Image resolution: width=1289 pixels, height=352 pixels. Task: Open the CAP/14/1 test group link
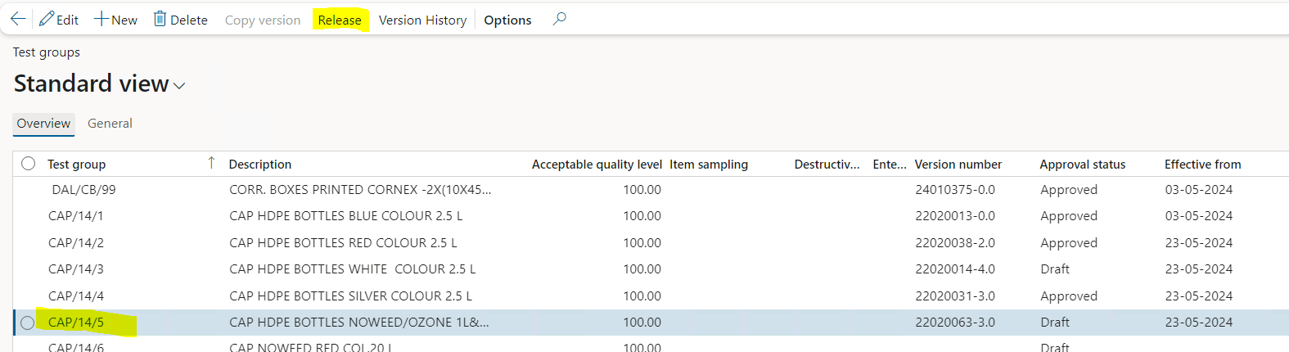click(75, 216)
